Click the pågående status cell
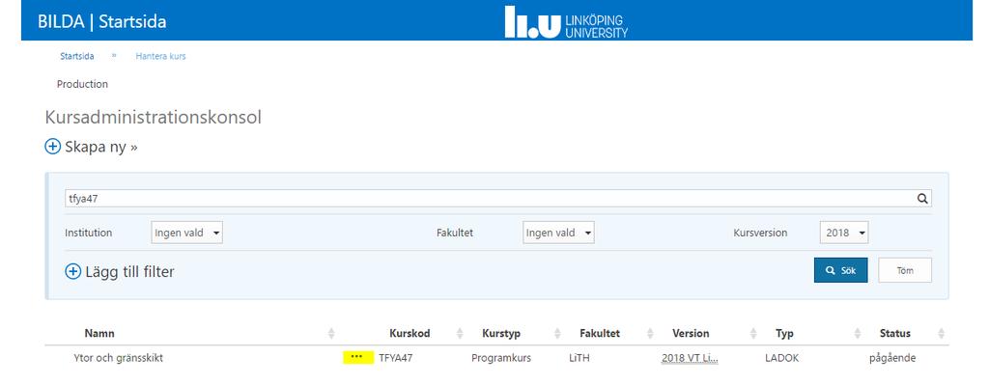 (892, 359)
